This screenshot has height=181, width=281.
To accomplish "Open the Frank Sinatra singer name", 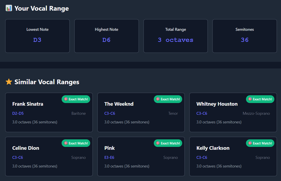I will pos(28,104).
